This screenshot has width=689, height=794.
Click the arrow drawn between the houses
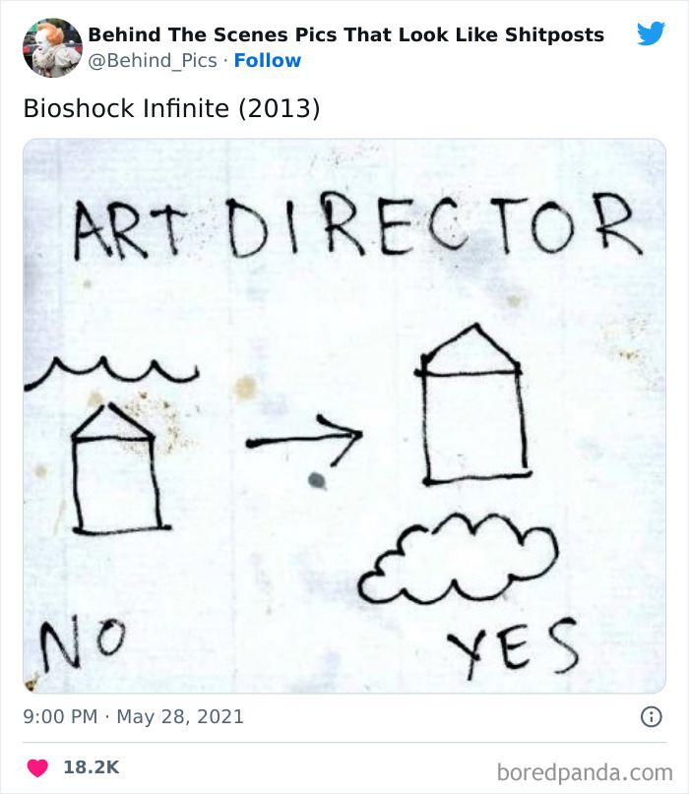[304, 440]
